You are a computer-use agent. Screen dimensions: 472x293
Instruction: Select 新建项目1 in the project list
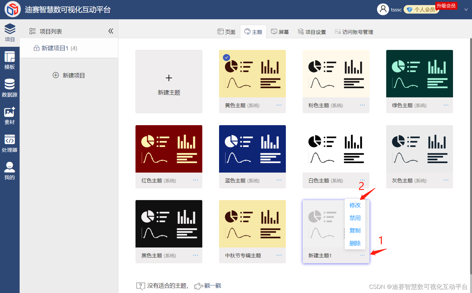69,48
